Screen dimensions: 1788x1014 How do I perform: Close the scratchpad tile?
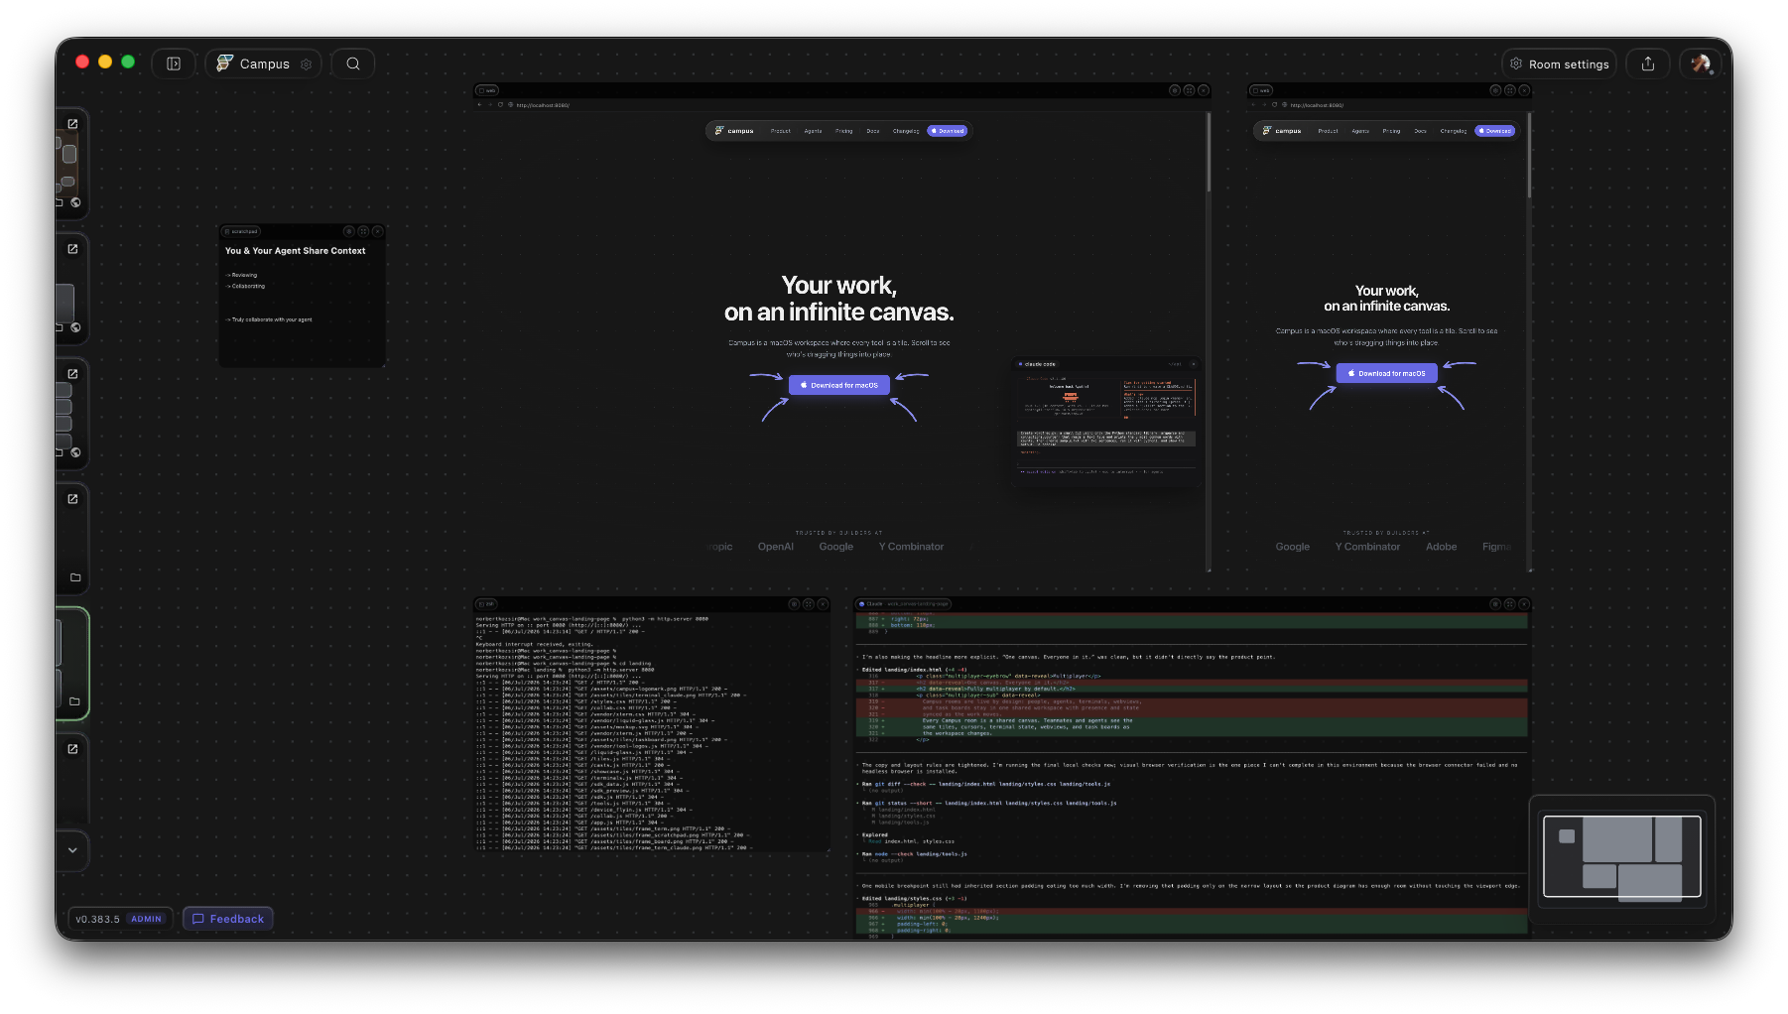[377, 231]
